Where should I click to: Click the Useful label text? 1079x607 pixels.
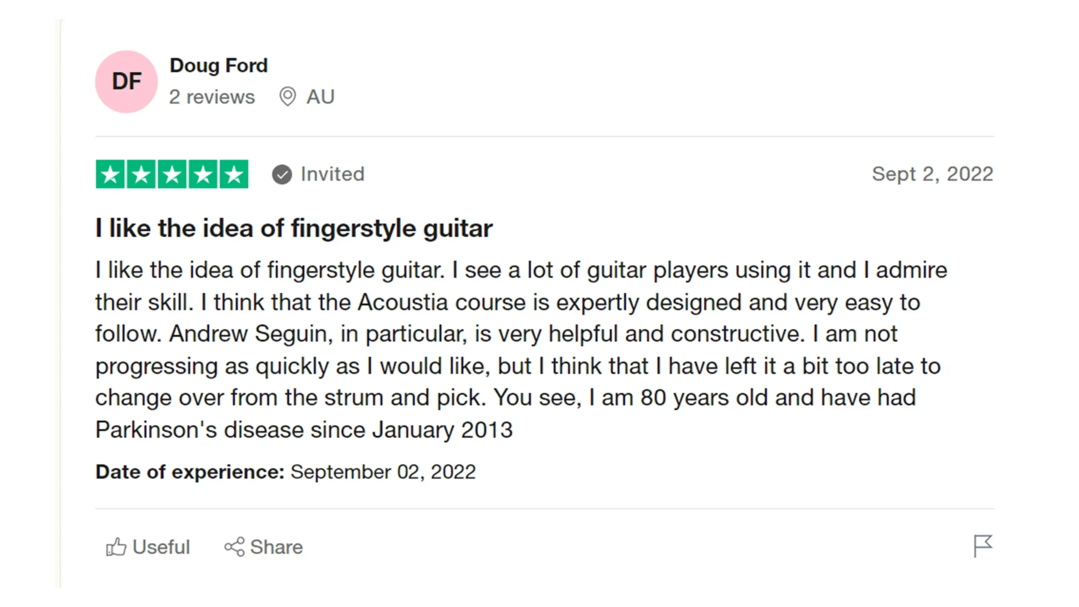click(x=161, y=547)
